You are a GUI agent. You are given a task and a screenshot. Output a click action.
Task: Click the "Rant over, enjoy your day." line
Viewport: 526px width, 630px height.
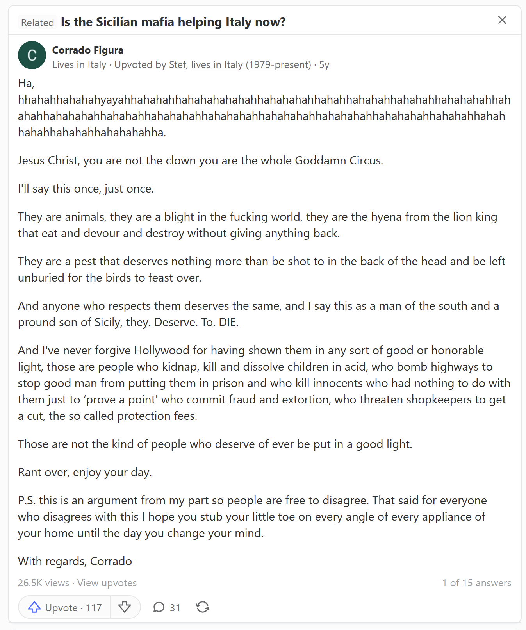(85, 472)
